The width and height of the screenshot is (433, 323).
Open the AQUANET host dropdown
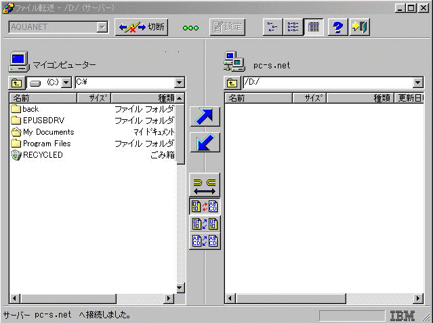102,27
